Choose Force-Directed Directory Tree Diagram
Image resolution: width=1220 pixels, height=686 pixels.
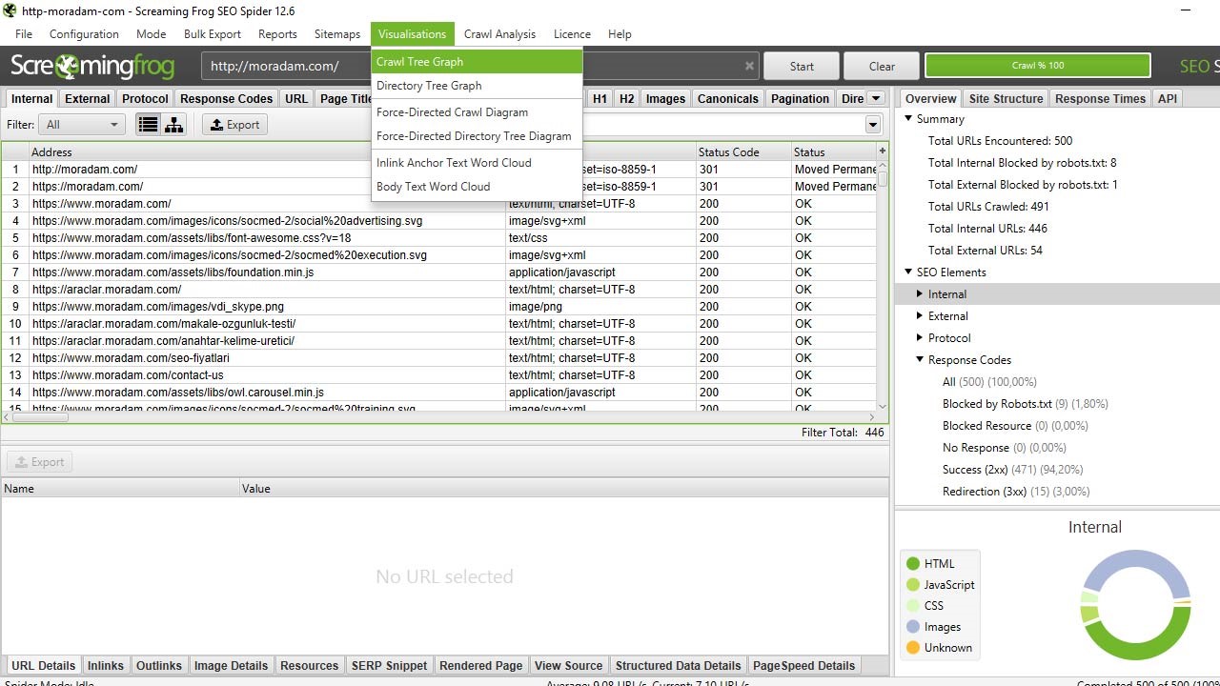(477, 136)
